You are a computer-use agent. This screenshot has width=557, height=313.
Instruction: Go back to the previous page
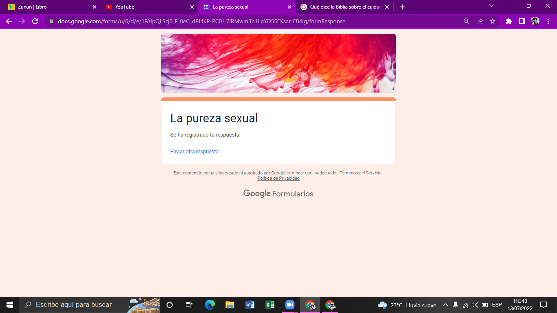pyautogui.click(x=9, y=21)
